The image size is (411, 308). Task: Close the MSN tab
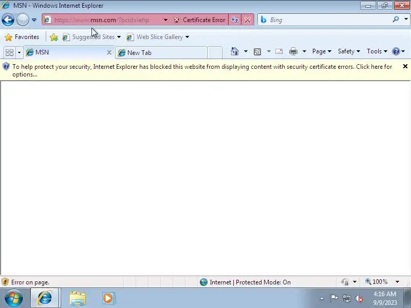point(109,52)
